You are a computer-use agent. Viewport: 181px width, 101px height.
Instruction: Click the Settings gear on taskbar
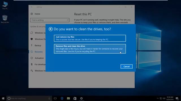click(x=81, y=98)
